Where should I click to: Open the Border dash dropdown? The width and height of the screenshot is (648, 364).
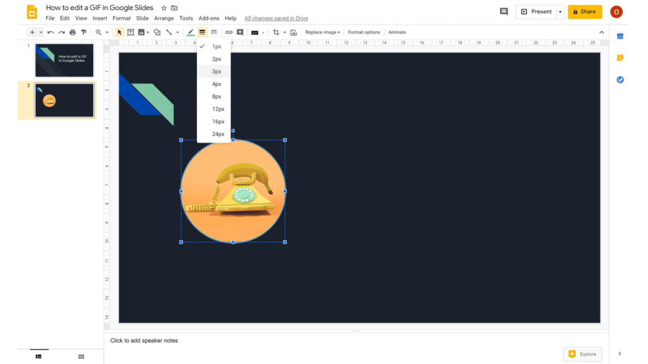[213, 32]
